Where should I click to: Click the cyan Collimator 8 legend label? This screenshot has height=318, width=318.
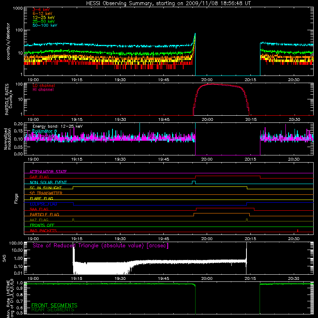(45, 131)
